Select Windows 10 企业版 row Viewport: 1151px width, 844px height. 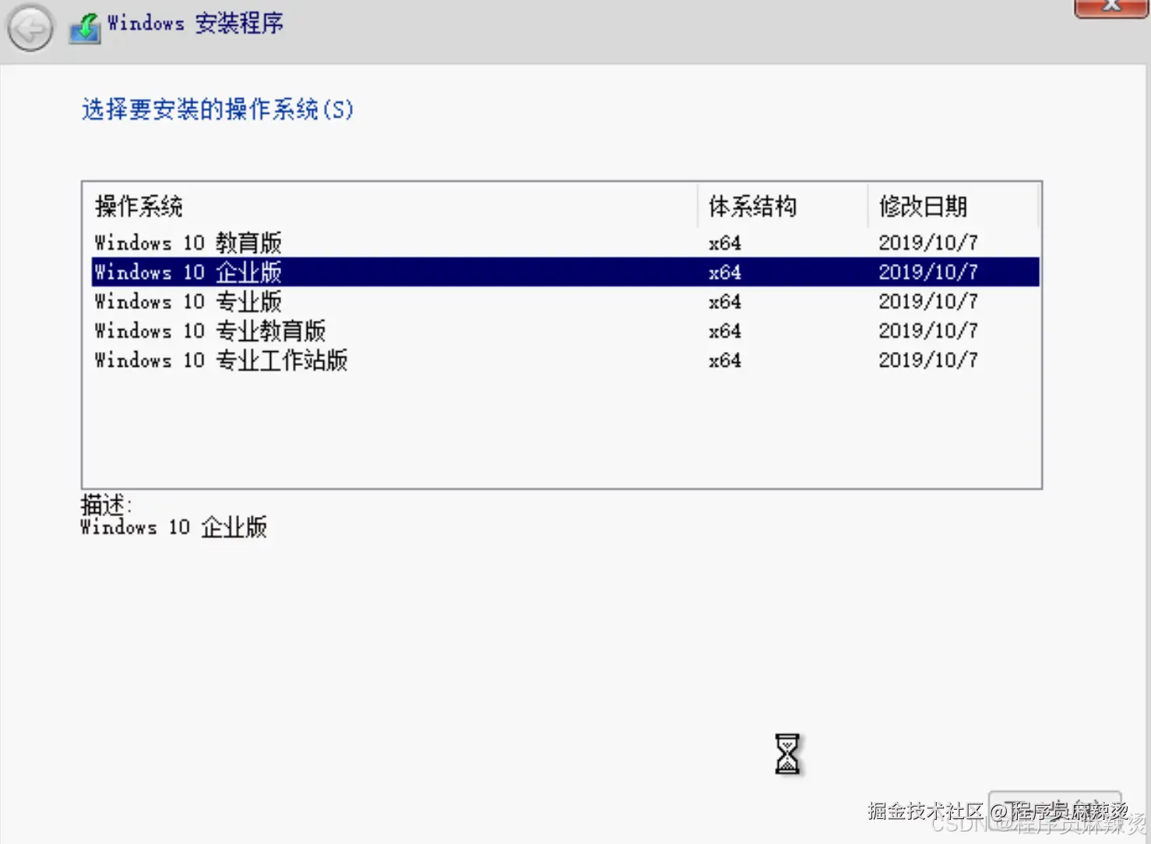[565, 272]
